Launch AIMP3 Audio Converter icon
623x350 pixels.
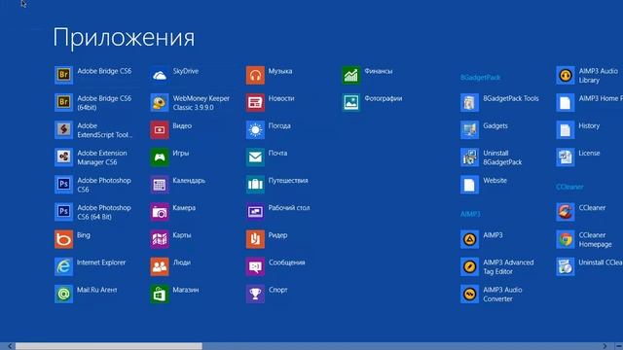pos(469,294)
